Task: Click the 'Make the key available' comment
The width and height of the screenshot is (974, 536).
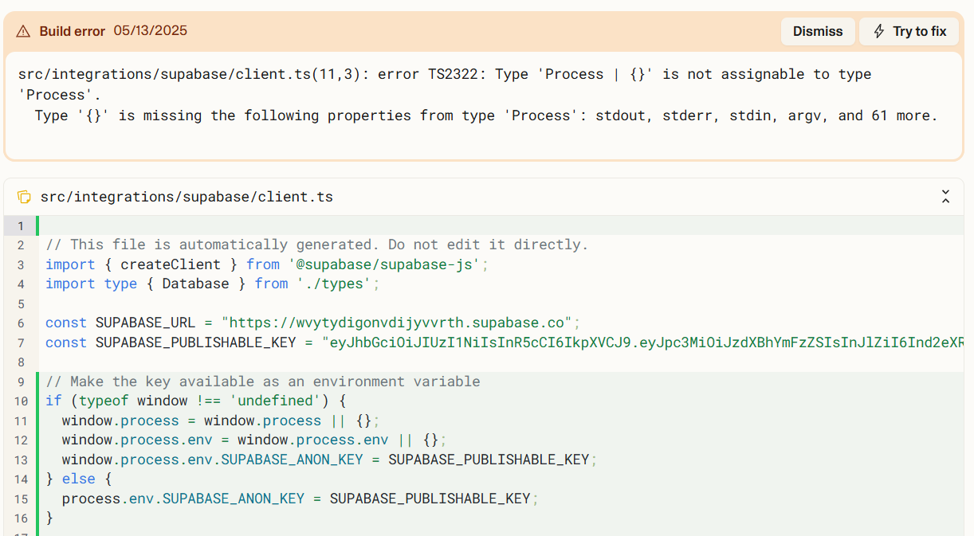Action: [262, 381]
